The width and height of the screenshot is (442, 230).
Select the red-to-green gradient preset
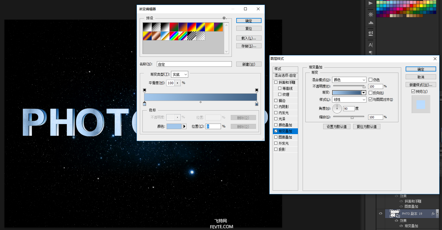tap(174, 27)
